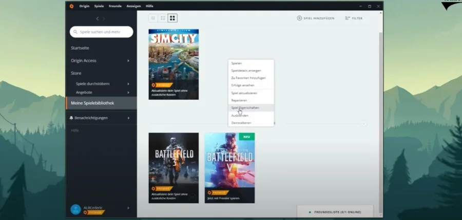Image resolution: width=462 pixels, height=220 pixels.
Task: Click the Hilfe link in sidebar
Action: coord(75,130)
